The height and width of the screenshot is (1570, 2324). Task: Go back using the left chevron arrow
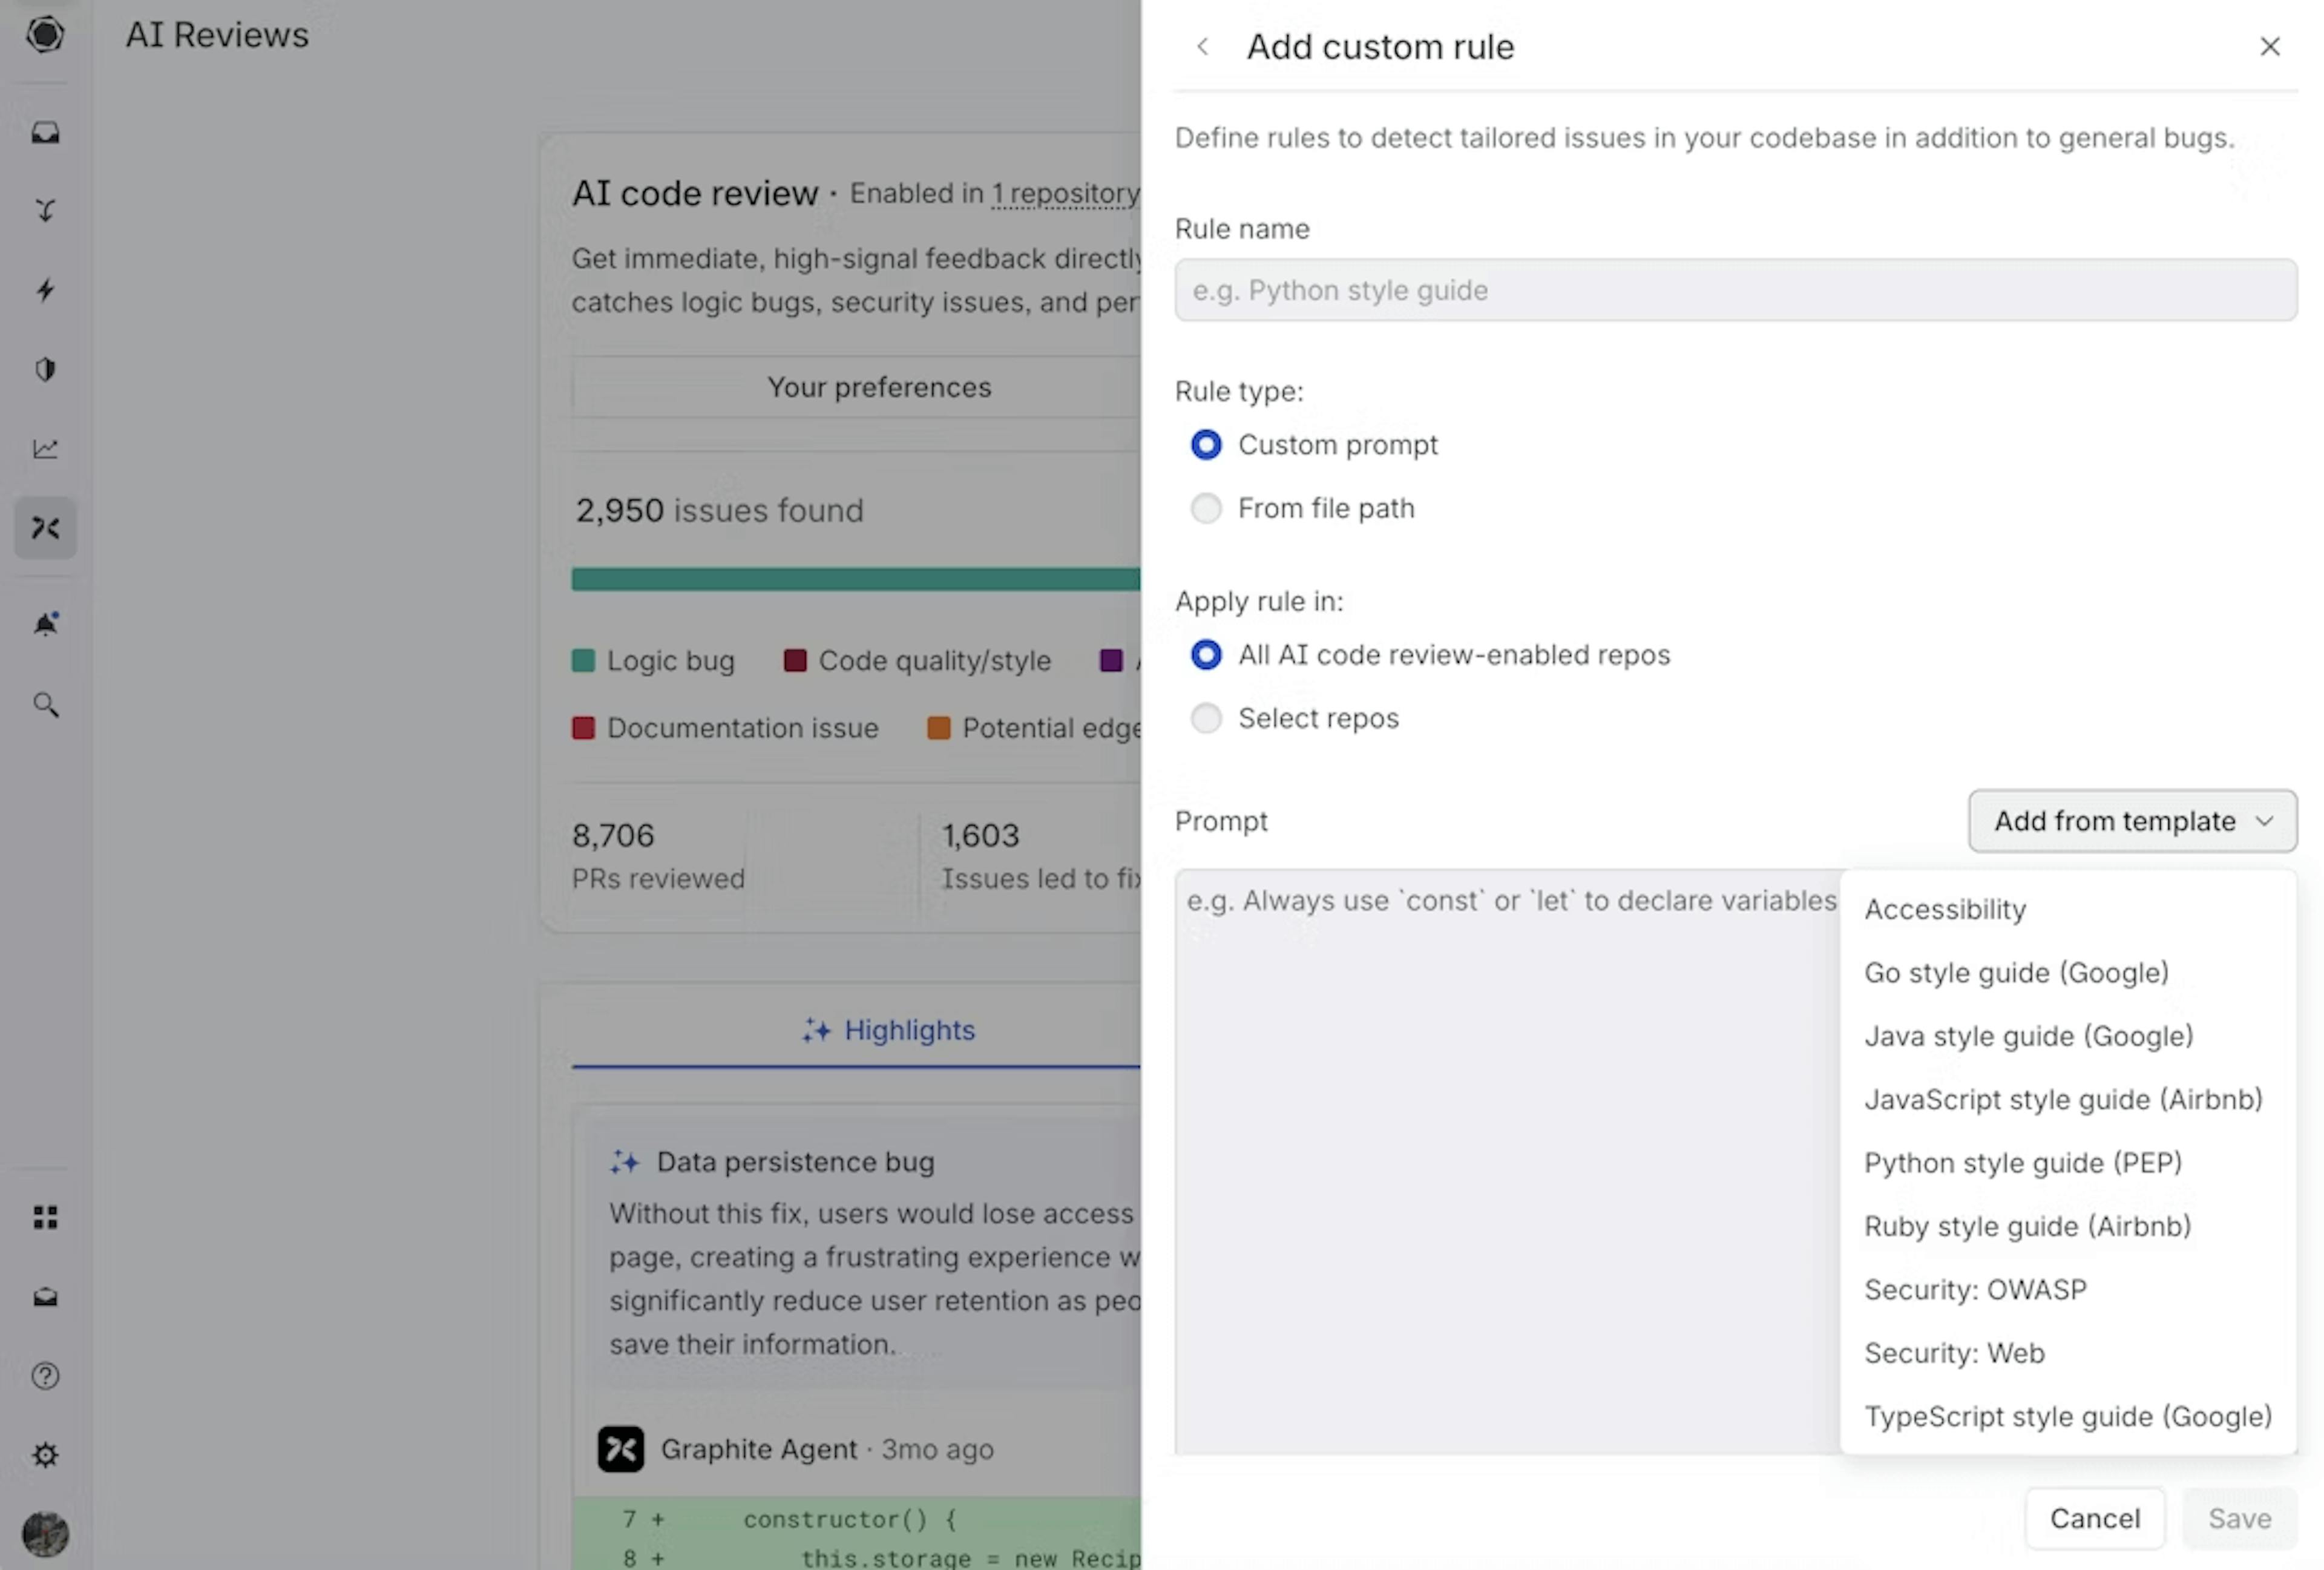1203,46
